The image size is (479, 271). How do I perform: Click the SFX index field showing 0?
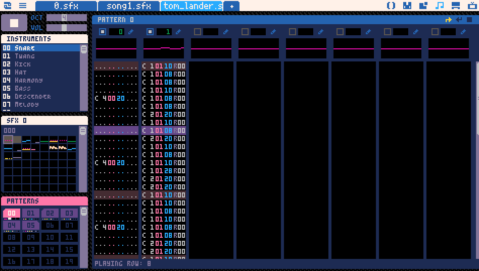(x=117, y=32)
